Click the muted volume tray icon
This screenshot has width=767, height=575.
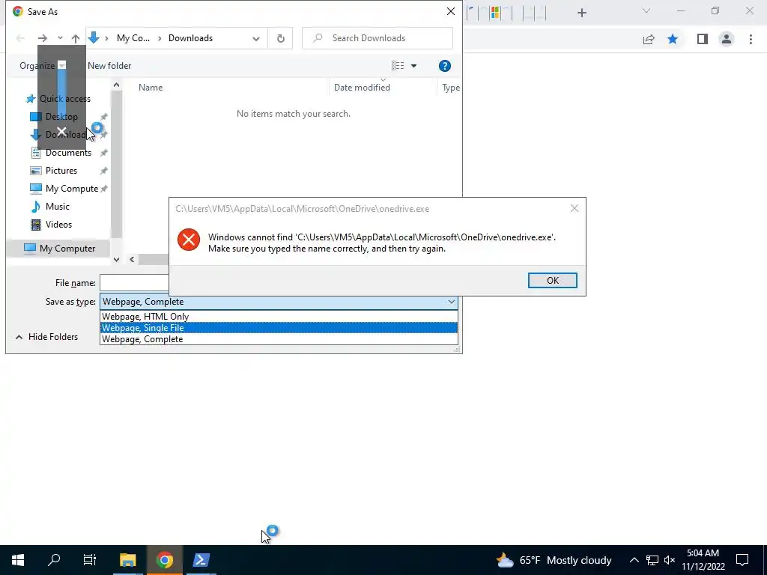[x=670, y=560]
